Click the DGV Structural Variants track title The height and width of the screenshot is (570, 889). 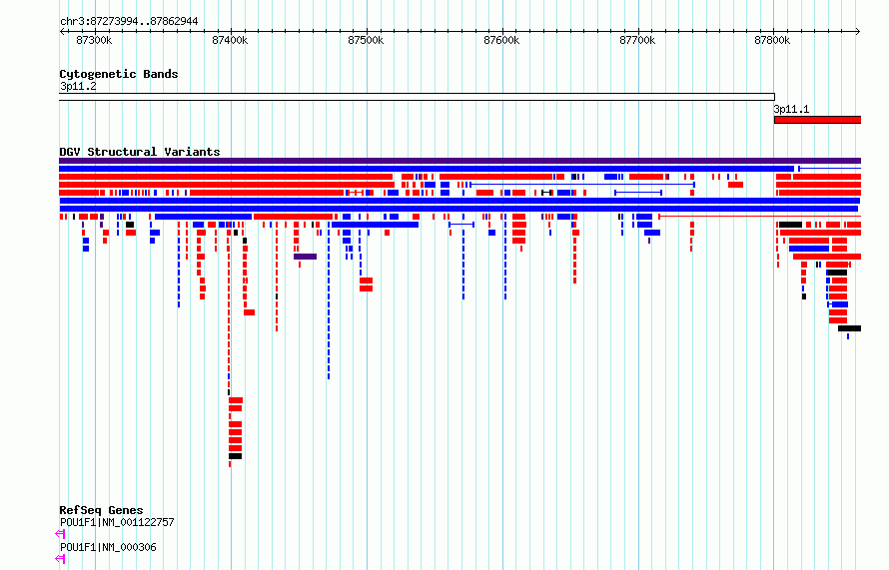140,152
